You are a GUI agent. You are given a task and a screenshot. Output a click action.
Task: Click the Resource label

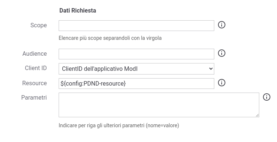(35, 83)
